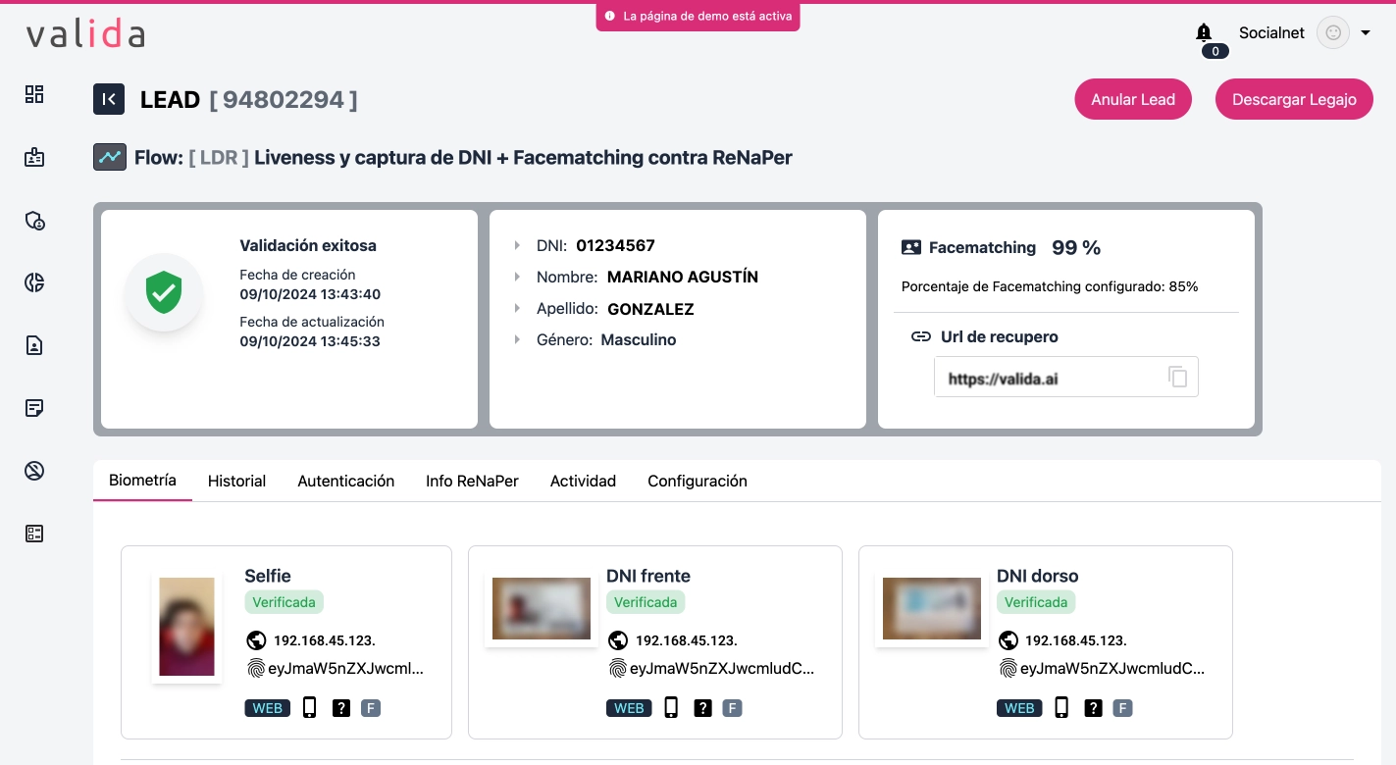Click the smartphone icon under the Selfie card

coord(309,707)
